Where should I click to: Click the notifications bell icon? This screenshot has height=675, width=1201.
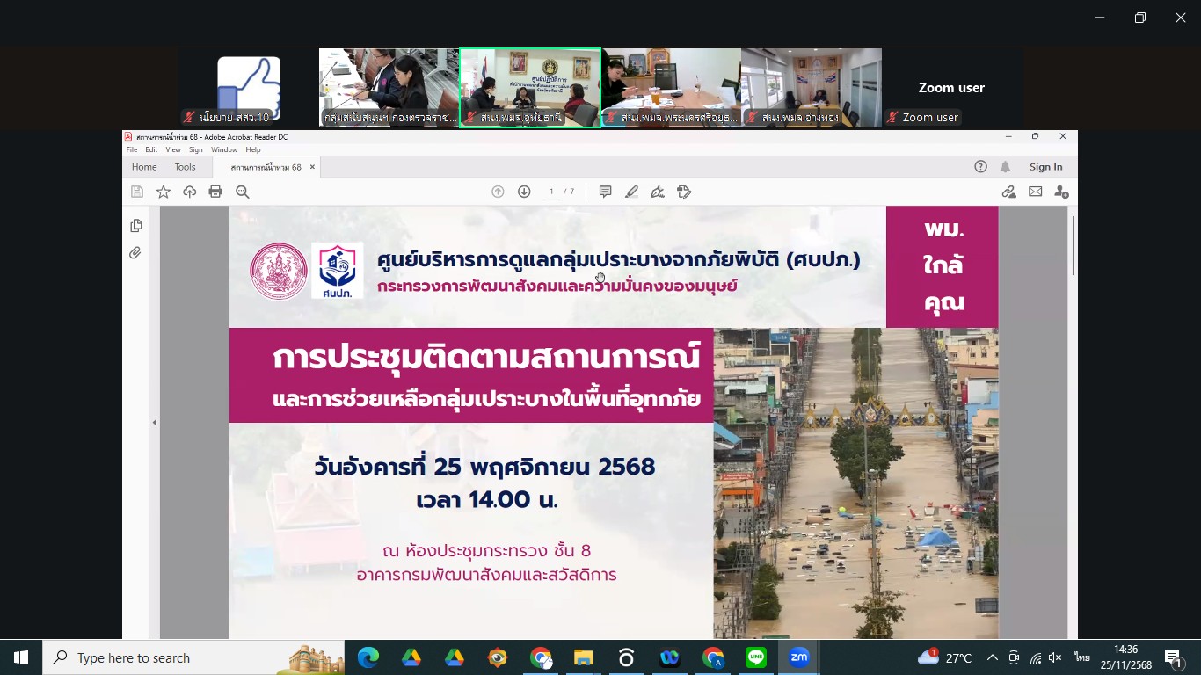coord(1005,167)
